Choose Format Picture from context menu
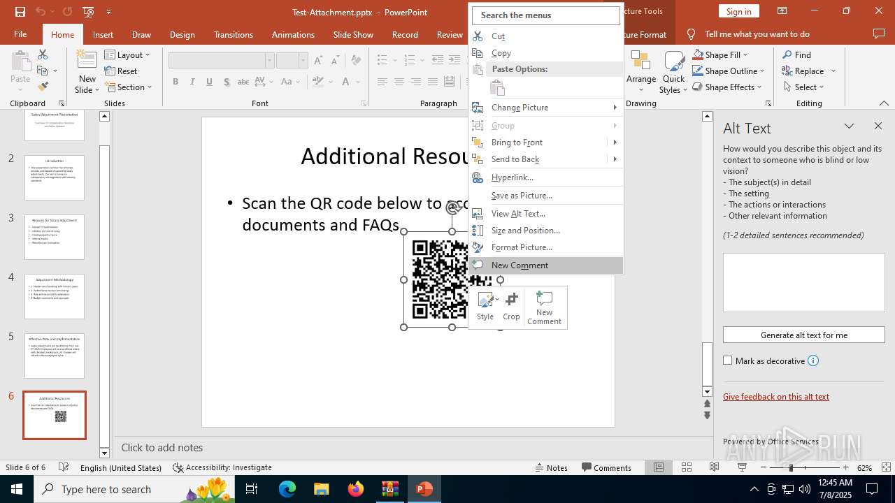Image resolution: width=895 pixels, height=503 pixels. pyautogui.click(x=546, y=247)
